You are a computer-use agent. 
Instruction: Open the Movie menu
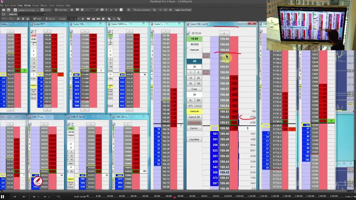coord(28,5)
